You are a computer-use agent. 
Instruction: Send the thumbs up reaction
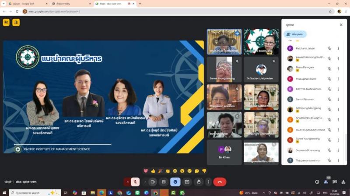click(x=153, y=171)
